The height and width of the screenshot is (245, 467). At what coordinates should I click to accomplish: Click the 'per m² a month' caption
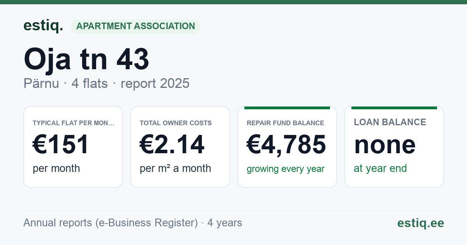click(176, 168)
